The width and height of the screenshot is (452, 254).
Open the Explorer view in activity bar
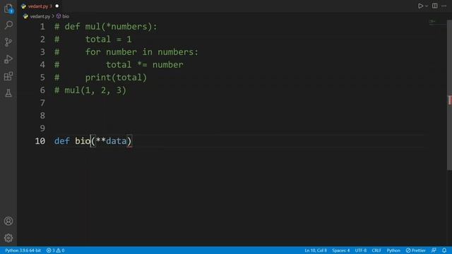click(8, 8)
